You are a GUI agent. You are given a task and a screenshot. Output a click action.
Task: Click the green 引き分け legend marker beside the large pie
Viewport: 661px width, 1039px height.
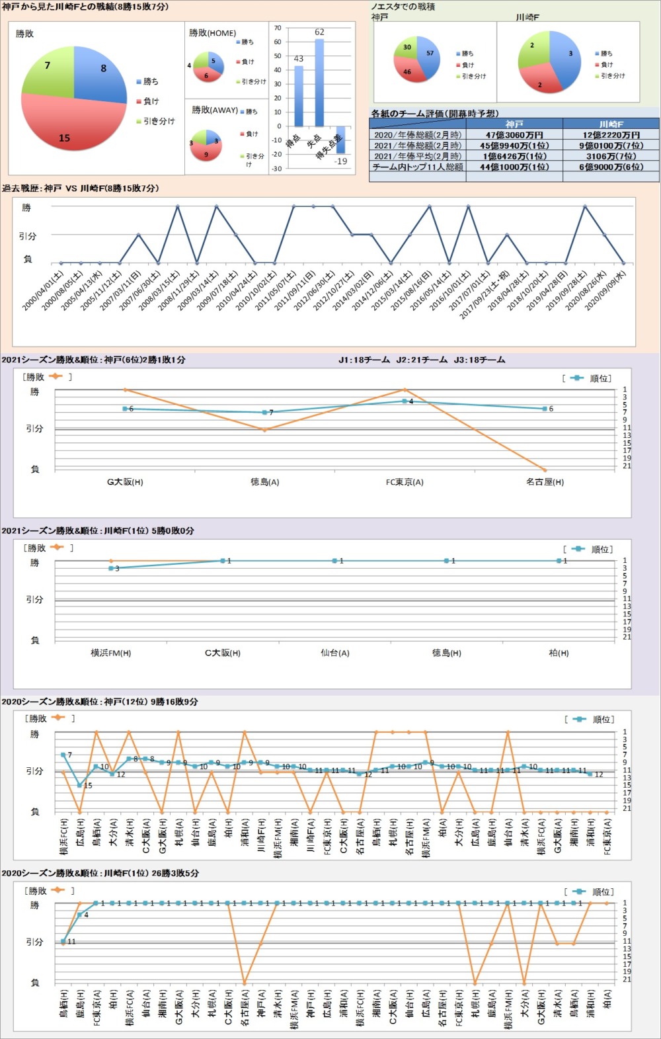(139, 121)
